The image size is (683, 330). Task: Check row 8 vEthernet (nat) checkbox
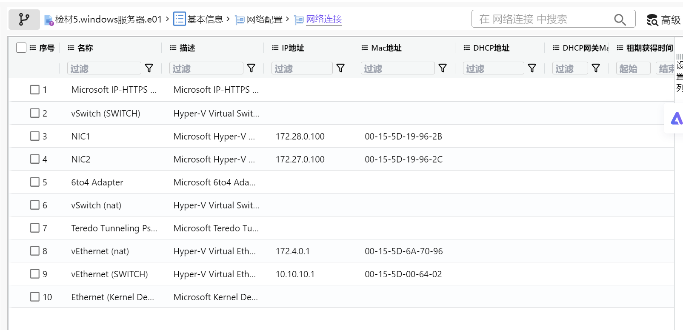(35, 251)
